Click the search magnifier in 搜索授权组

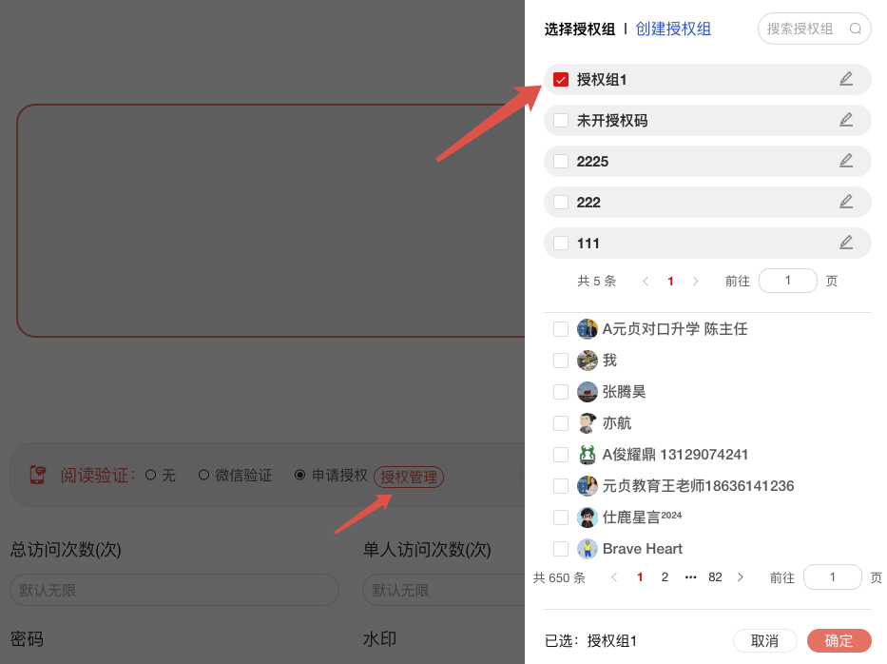click(x=856, y=29)
